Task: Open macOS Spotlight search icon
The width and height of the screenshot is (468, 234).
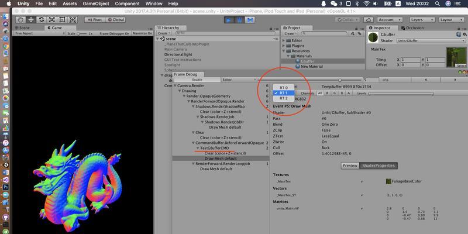Action: [x=437, y=4]
